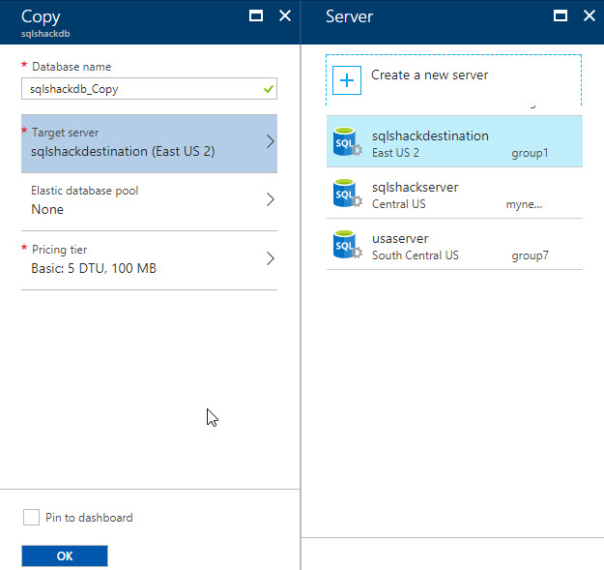Click the plus icon for new server
This screenshot has width=604, height=570.
346,79
